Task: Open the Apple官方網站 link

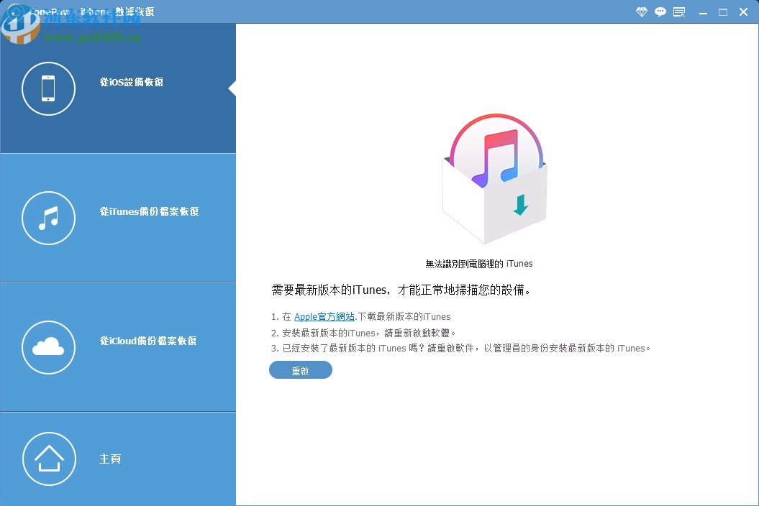Action: (324, 316)
